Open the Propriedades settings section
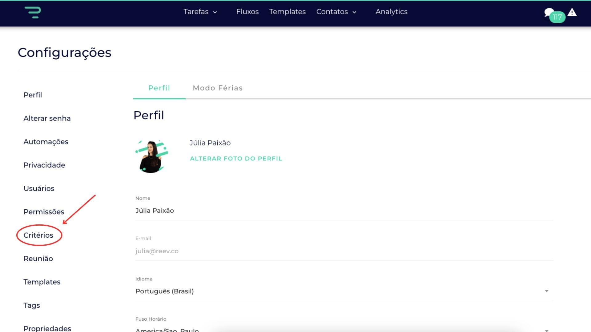Viewport: 591px width, 332px height. [x=47, y=328]
